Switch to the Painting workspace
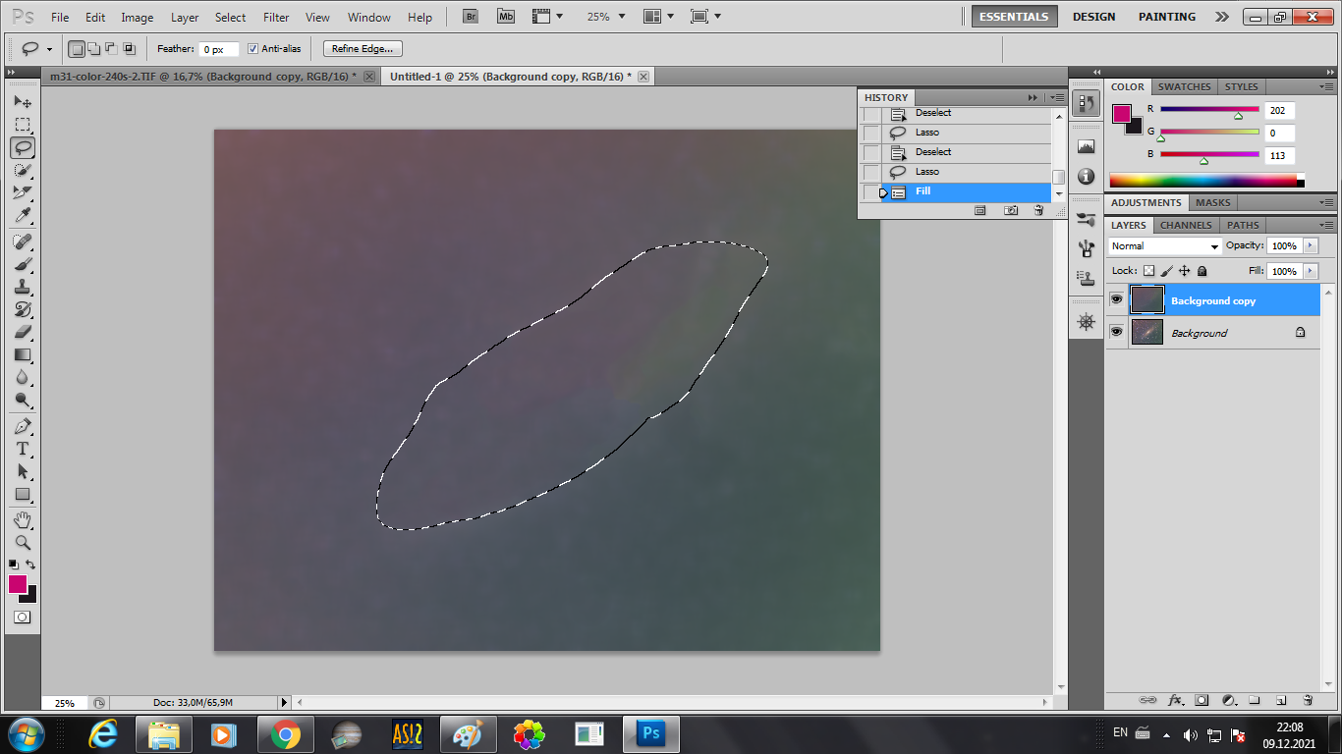Viewport: 1342px width, 754px height. (x=1166, y=17)
